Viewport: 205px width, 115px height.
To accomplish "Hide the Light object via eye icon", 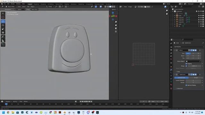I will pos(201,24).
